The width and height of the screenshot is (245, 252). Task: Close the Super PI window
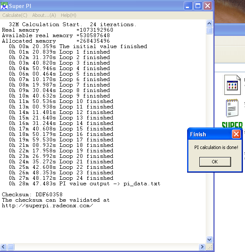pyautogui.click(x=207, y=6)
